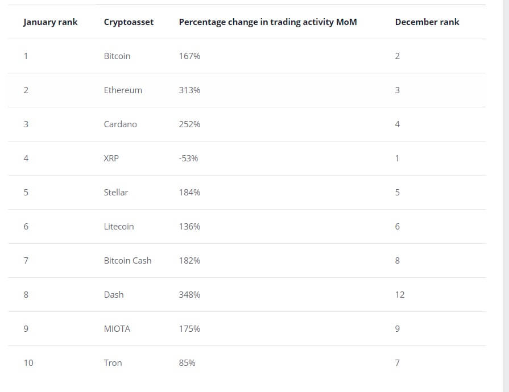Click the MIOTA asset name

click(117, 328)
